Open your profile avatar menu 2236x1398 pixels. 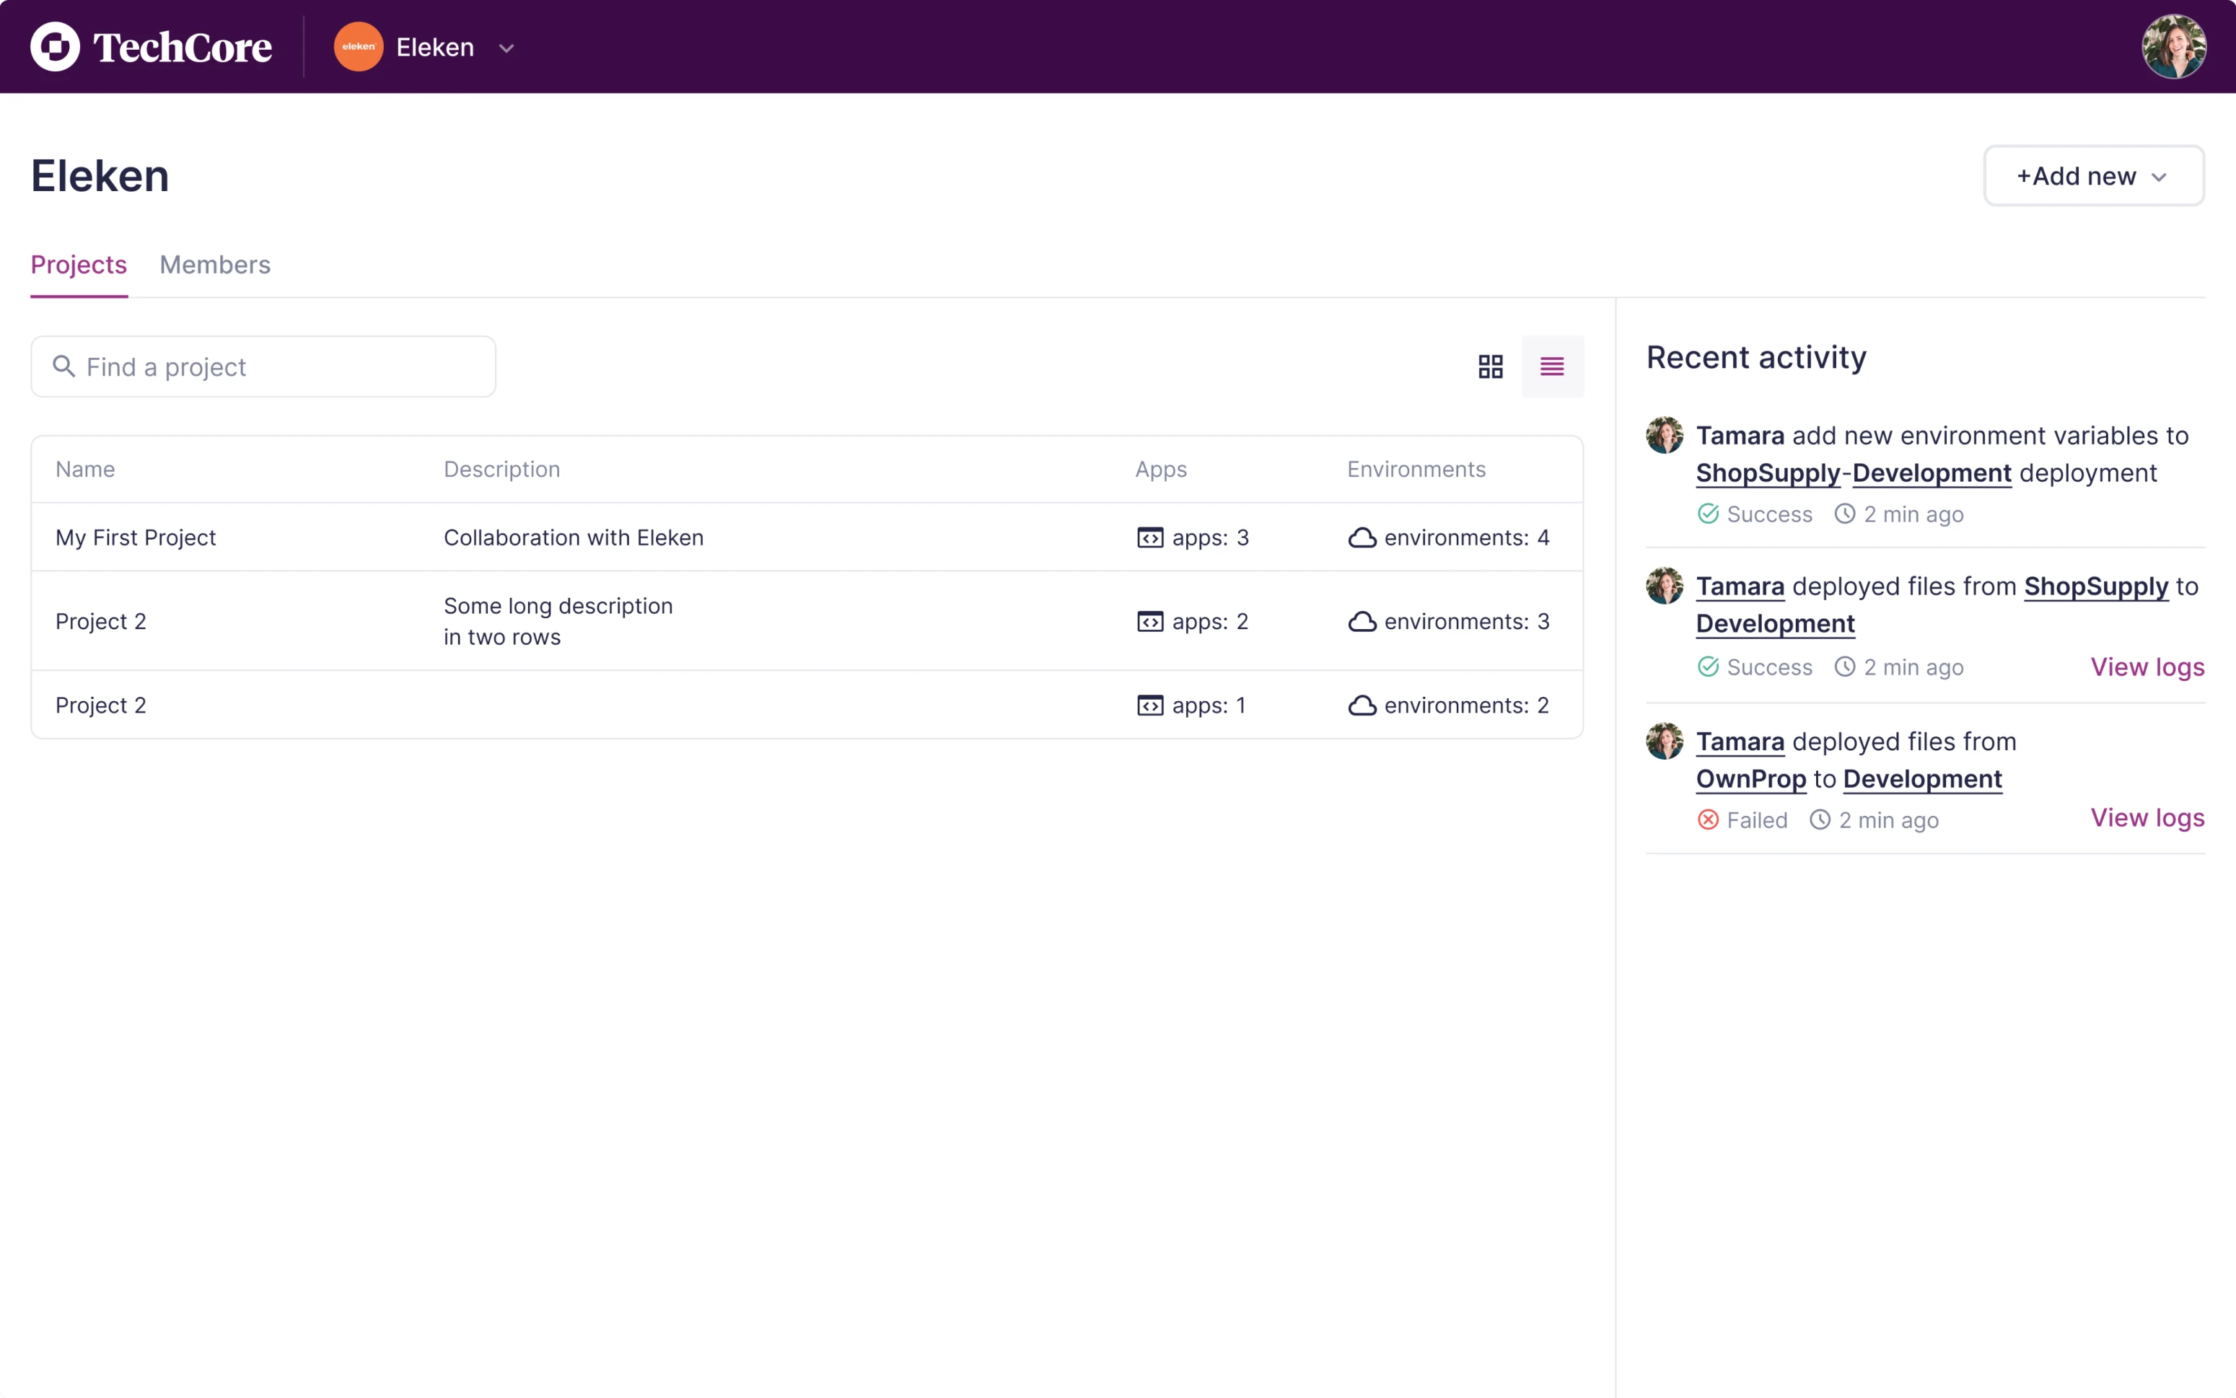(x=2173, y=46)
